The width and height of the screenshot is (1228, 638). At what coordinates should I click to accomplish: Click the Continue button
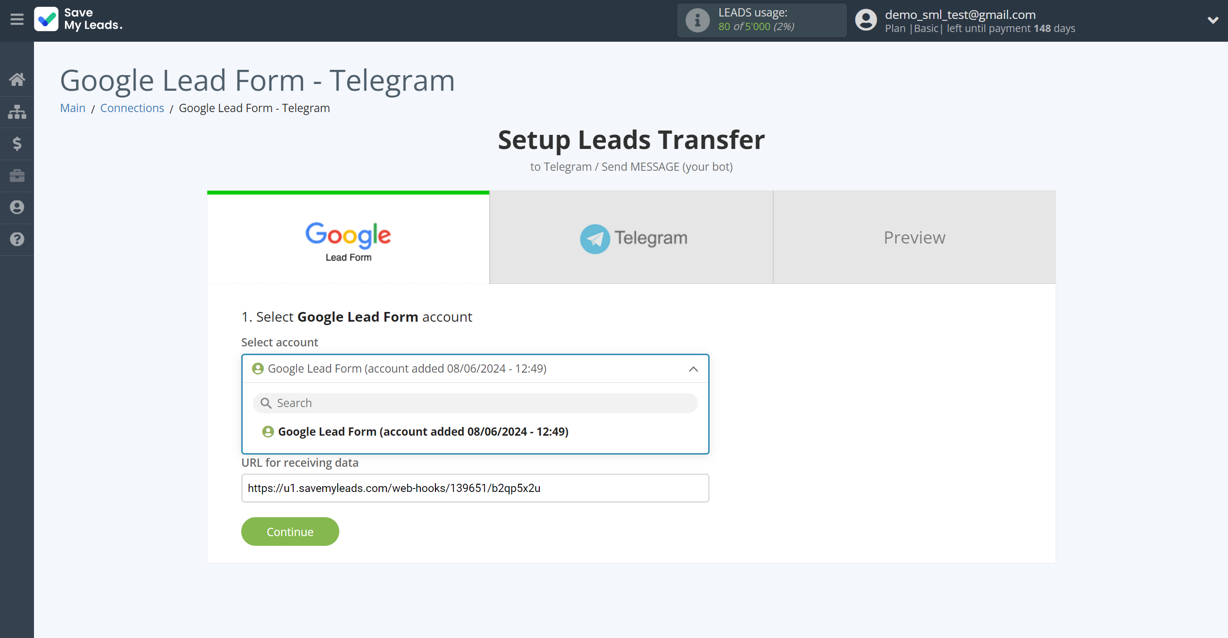tap(290, 532)
